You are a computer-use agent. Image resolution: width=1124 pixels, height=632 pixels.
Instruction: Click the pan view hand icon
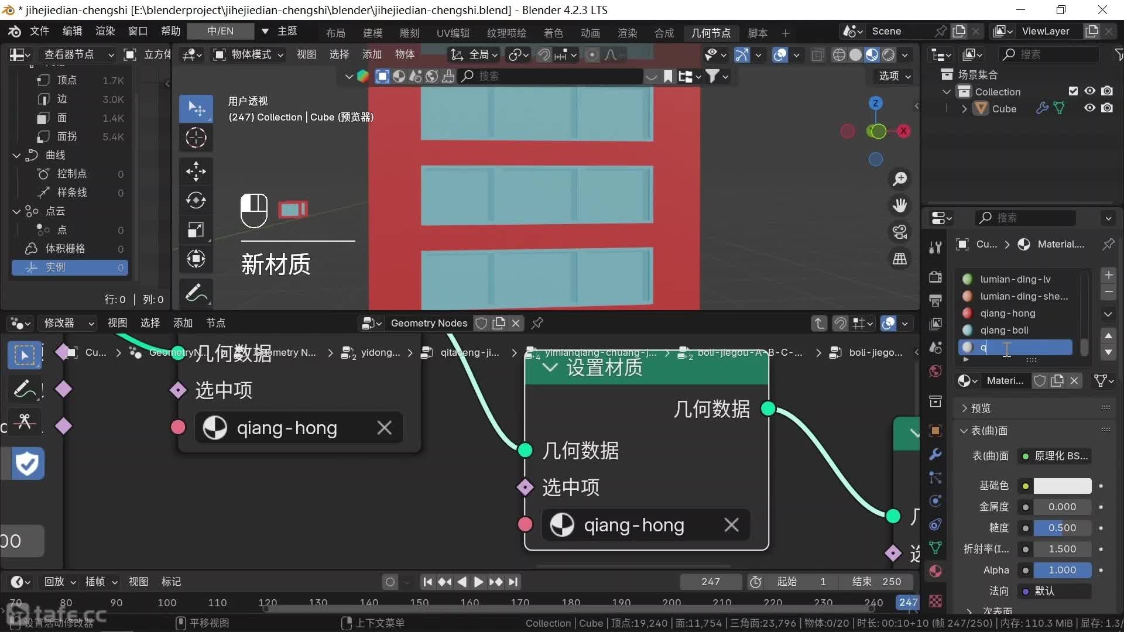click(x=899, y=205)
